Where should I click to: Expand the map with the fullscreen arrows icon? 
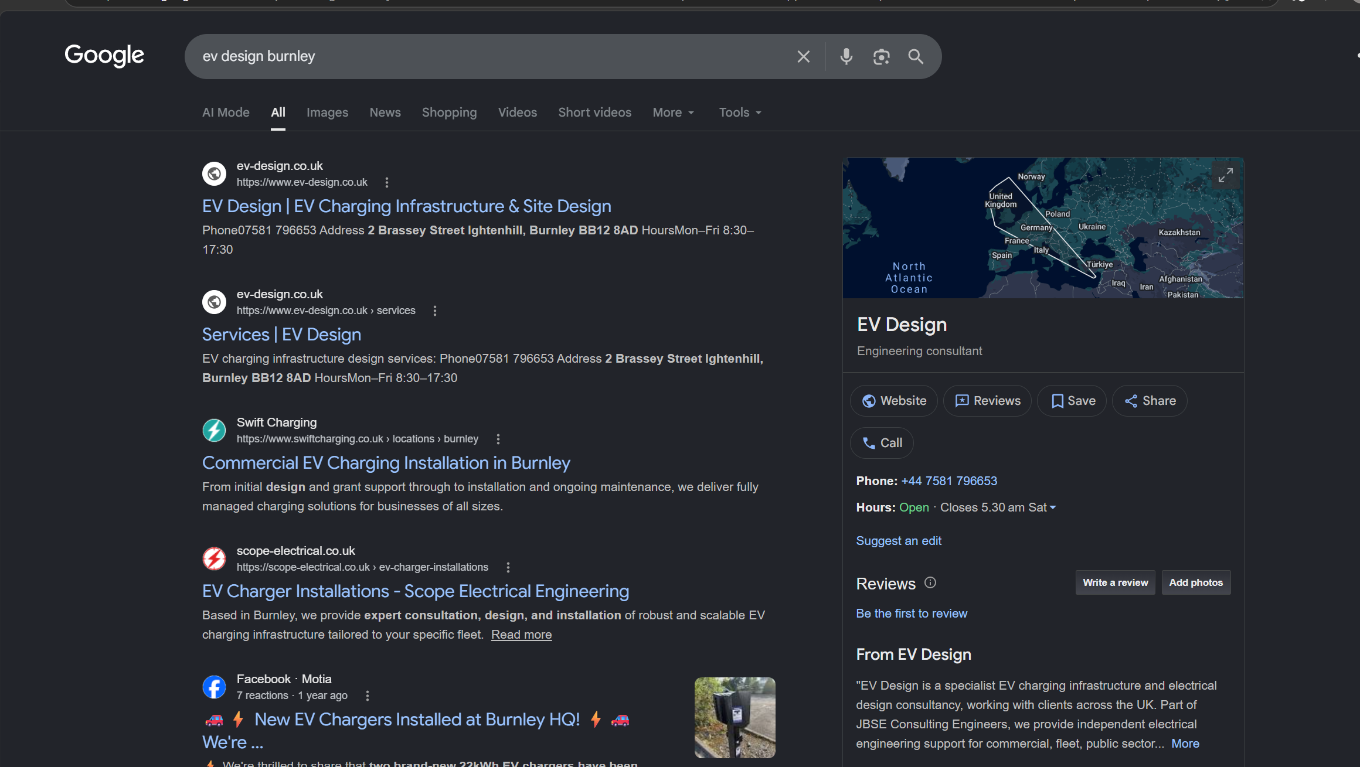[x=1225, y=175]
